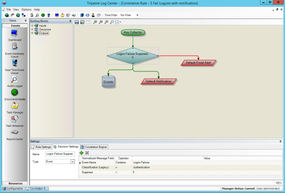Click the Name input field
The width and height of the screenshot is (285, 193).
[60, 154]
